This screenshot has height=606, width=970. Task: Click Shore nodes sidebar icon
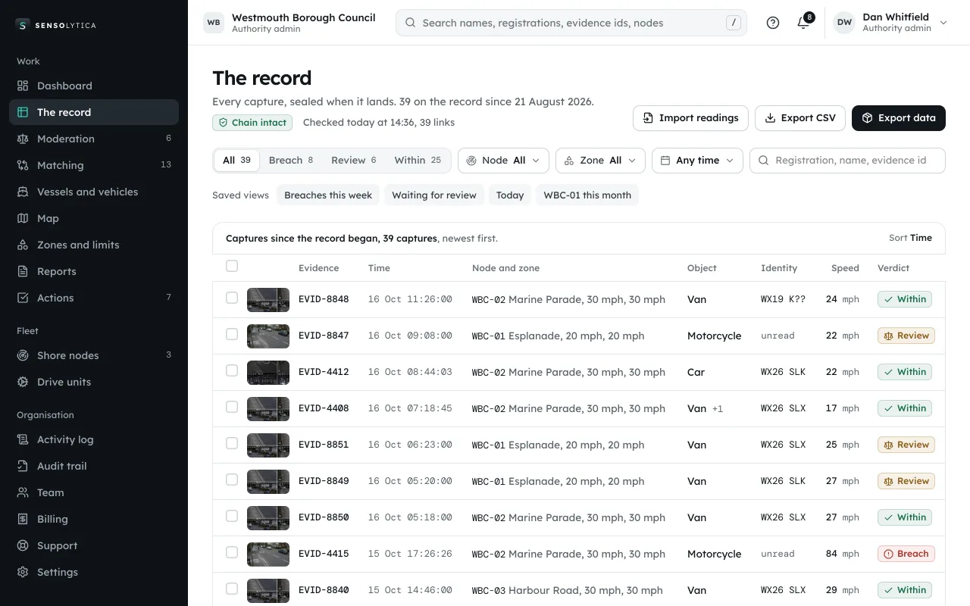coord(23,355)
